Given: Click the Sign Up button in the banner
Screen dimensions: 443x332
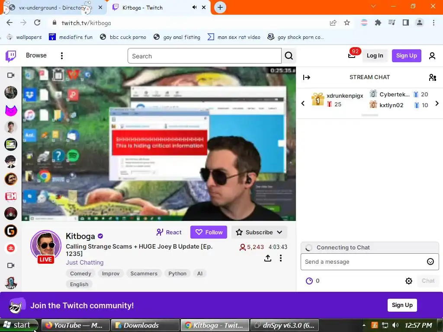Looking at the screenshot, I should [402, 305].
